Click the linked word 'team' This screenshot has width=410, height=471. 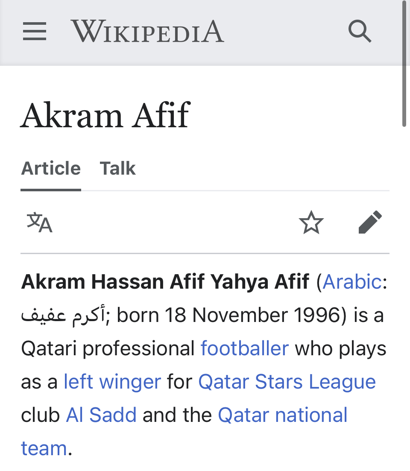pos(44,448)
